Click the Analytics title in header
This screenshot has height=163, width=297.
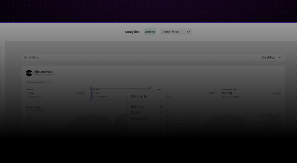(x=132, y=32)
